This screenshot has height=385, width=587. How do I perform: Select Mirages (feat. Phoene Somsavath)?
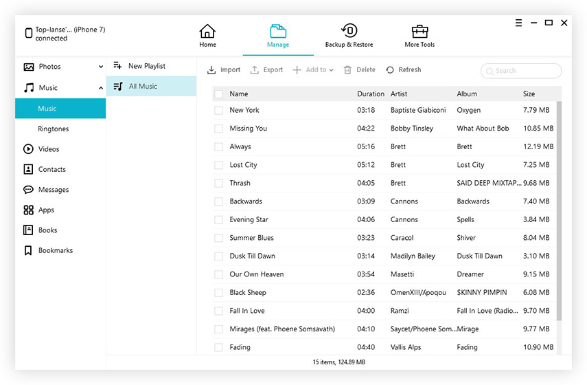click(282, 329)
